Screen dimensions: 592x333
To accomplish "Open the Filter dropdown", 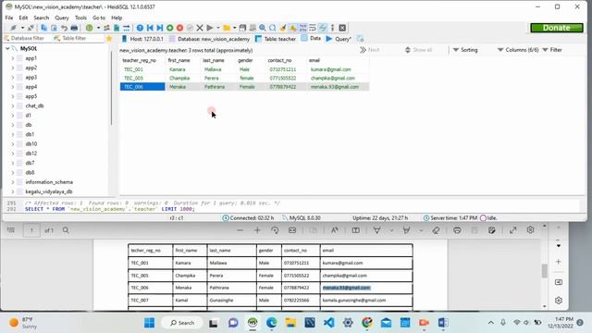I will tap(552, 50).
